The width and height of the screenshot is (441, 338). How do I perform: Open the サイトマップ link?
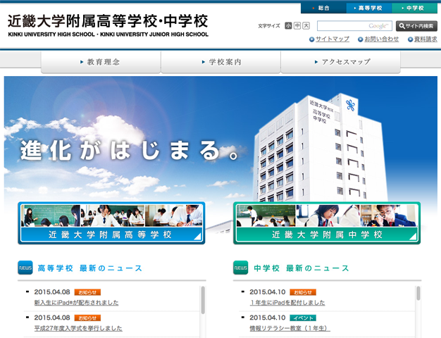coord(333,39)
